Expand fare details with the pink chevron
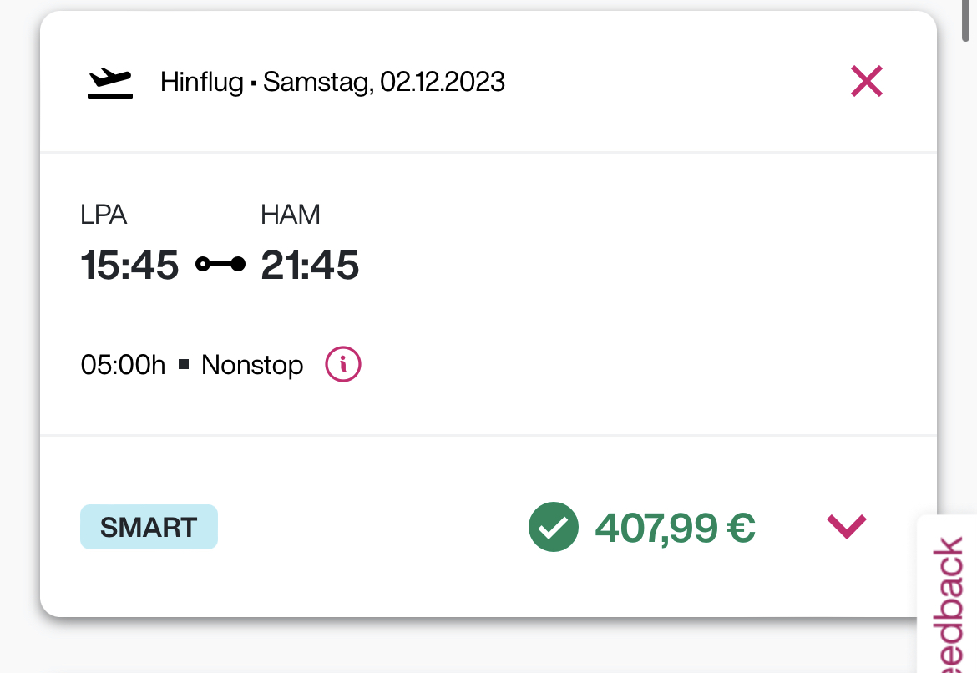 pyautogui.click(x=847, y=526)
